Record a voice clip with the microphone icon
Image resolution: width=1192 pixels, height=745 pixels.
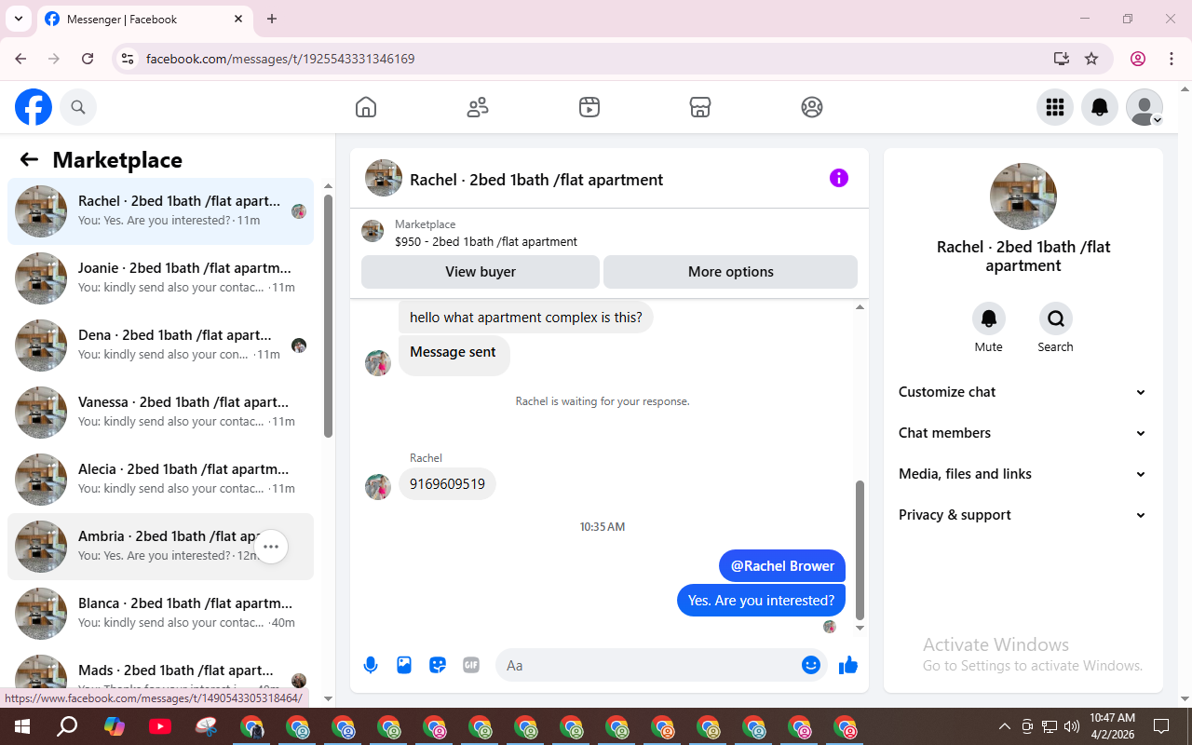tap(371, 665)
